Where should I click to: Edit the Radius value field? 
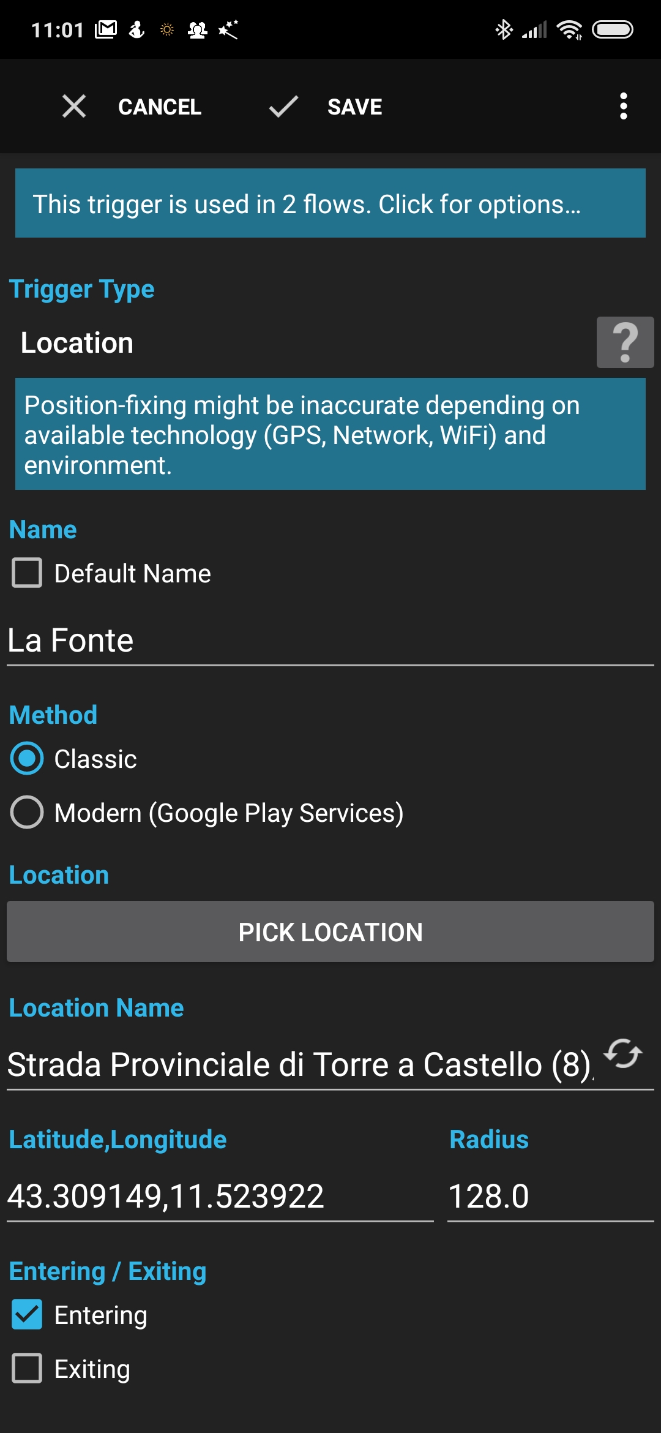(x=550, y=1197)
